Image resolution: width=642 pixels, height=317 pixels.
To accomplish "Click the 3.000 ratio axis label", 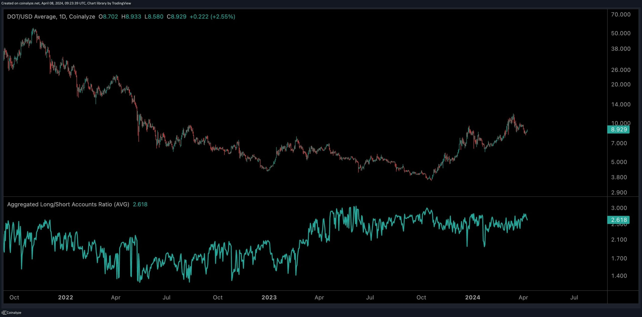I will click(x=619, y=208).
